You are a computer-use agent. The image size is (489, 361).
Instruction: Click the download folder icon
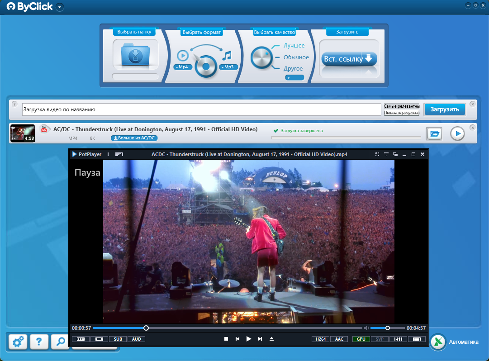(x=135, y=55)
